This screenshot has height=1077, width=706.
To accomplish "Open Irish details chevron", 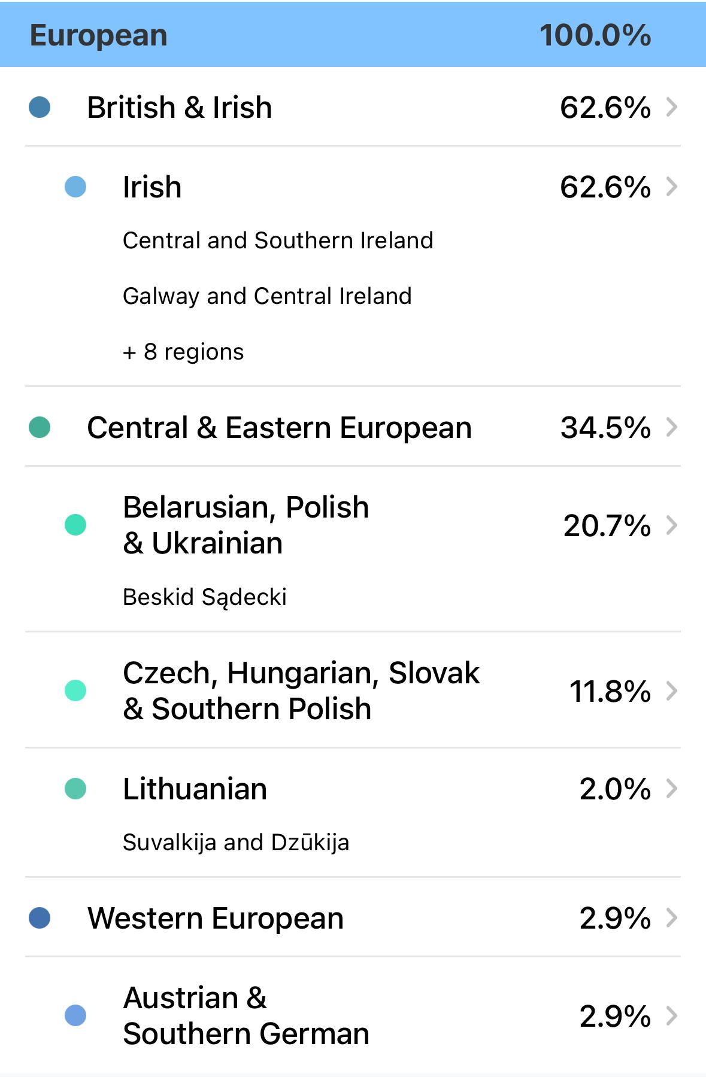I will tap(672, 187).
